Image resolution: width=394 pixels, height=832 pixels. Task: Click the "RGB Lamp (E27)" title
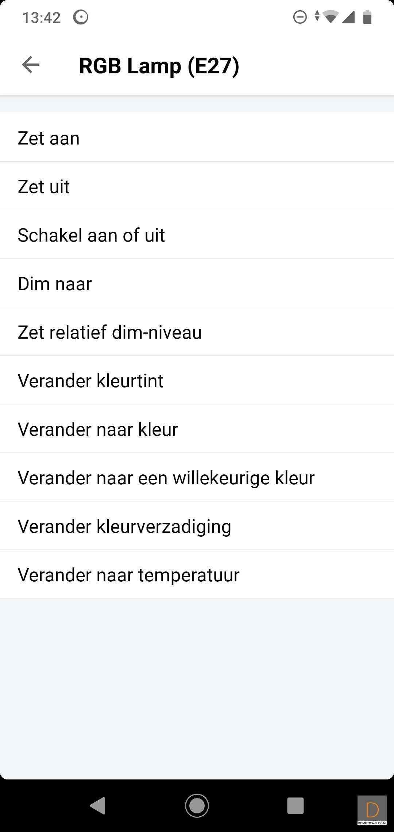[159, 66]
